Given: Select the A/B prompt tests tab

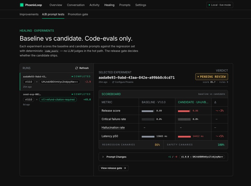Looking at the screenshot, I should tap(53, 14).
